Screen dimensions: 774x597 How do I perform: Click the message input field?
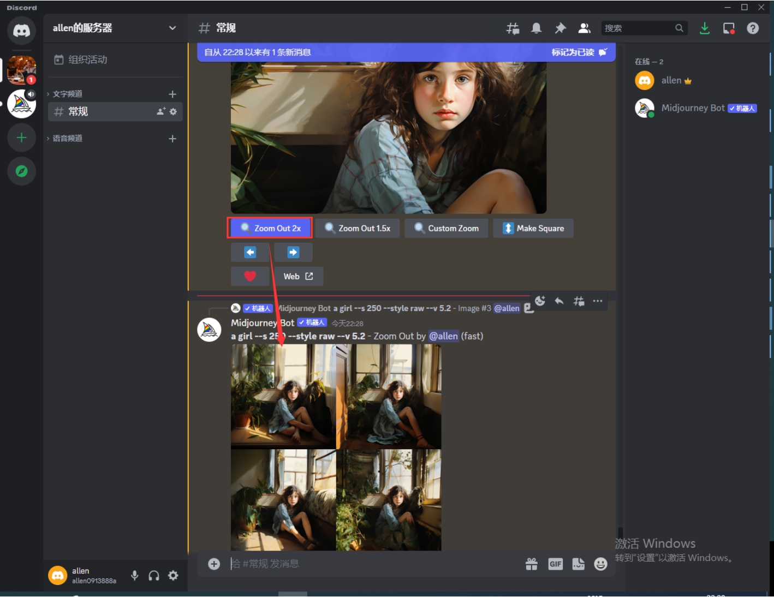point(371,564)
